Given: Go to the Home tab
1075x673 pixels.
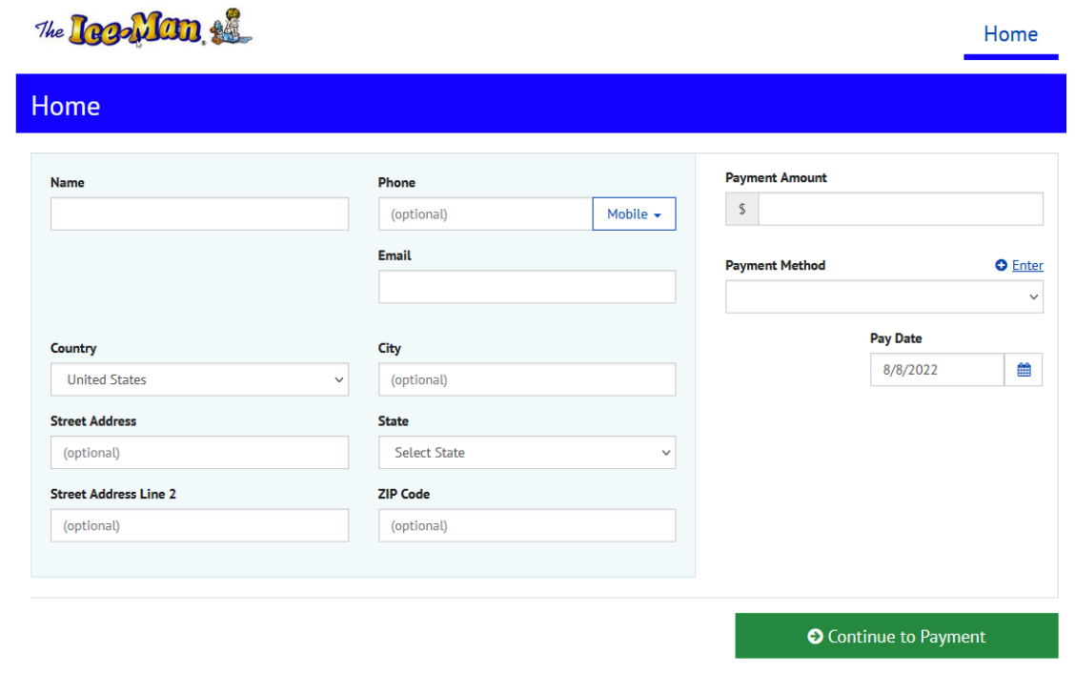Looking at the screenshot, I should (x=1010, y=34).
